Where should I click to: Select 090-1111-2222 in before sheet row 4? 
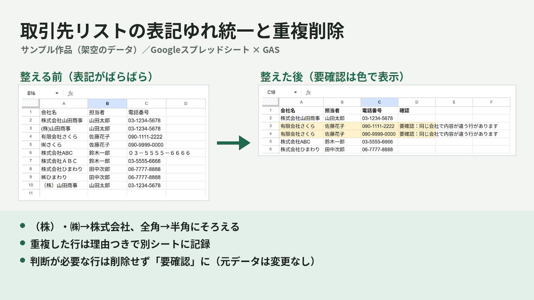(x=147, y=137)
